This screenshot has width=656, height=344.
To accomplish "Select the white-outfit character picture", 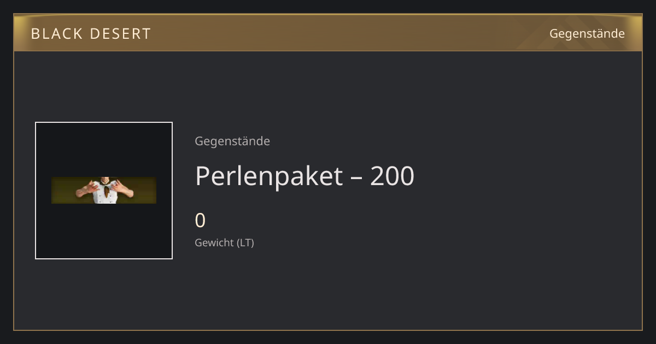I will click(104, 190).
